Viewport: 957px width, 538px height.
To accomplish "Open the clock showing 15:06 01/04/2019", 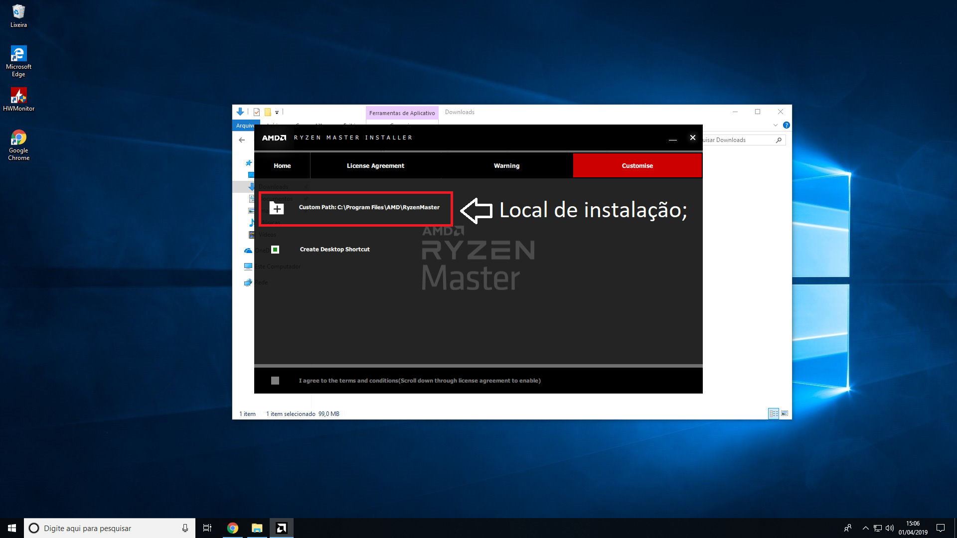I will coord(913,528).
